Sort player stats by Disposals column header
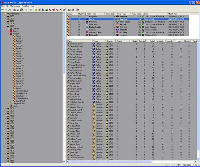This screenshot has height=167, width=200. click(169, 41)
